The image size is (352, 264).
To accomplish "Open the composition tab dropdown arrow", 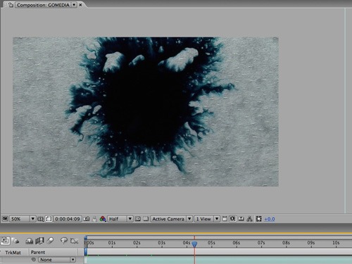I will click(x=74, y=5).
